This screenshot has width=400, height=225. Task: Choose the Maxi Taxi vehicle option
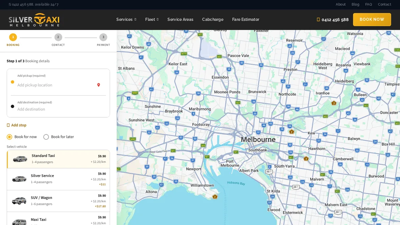58,219
